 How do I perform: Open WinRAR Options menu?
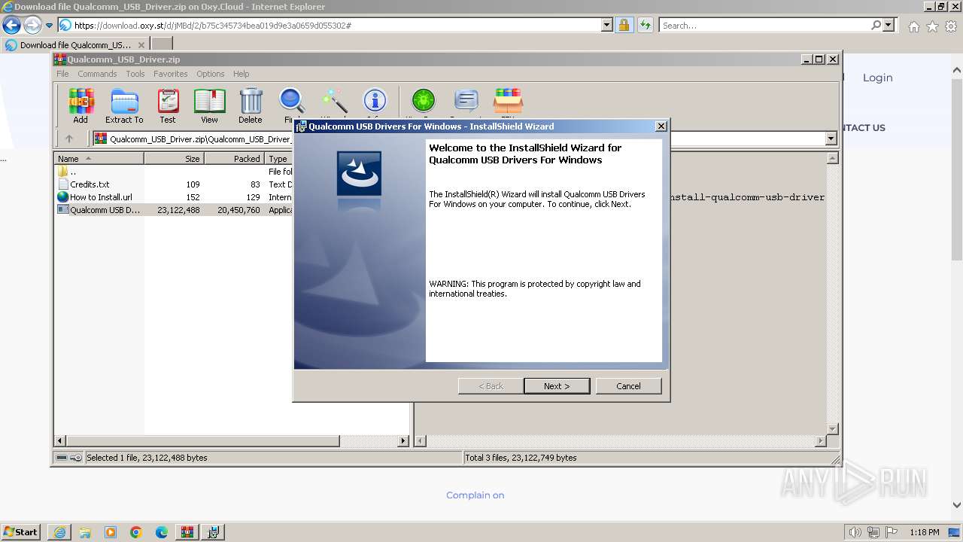[211, 74]
